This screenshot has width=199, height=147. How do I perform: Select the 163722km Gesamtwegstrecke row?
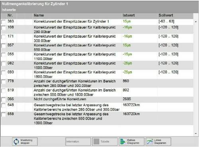[97, 107]
